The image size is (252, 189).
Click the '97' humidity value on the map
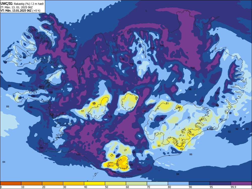pyautogui.click(x=40, y=72)
